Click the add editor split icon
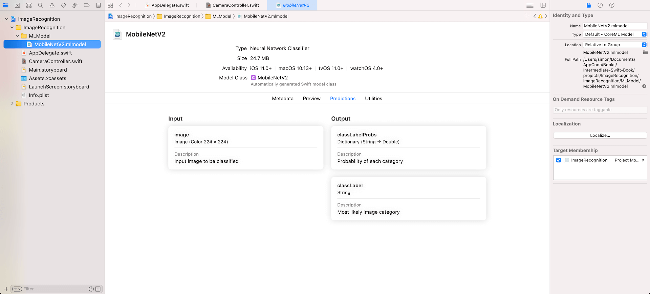 (543, 5)
